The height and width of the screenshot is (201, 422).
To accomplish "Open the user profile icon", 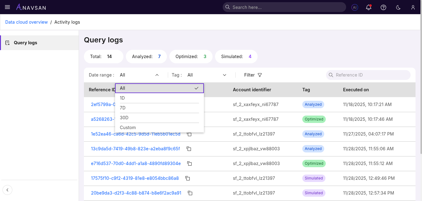I will pos(413,7).
